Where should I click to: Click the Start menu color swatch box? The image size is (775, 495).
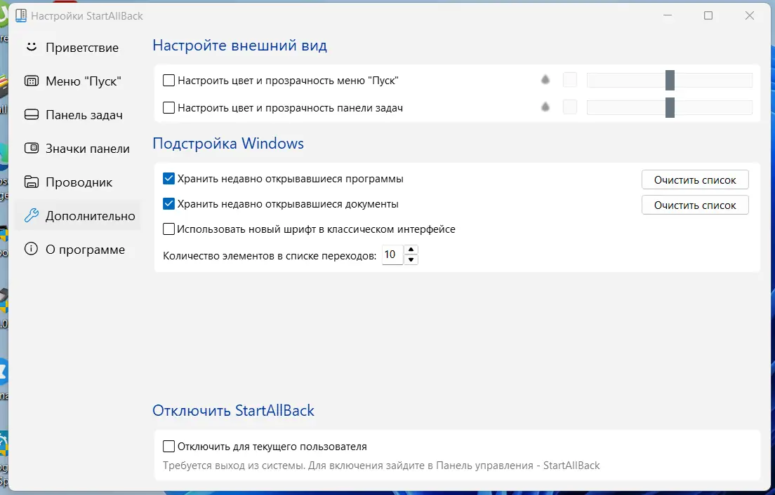coord(570,80)
